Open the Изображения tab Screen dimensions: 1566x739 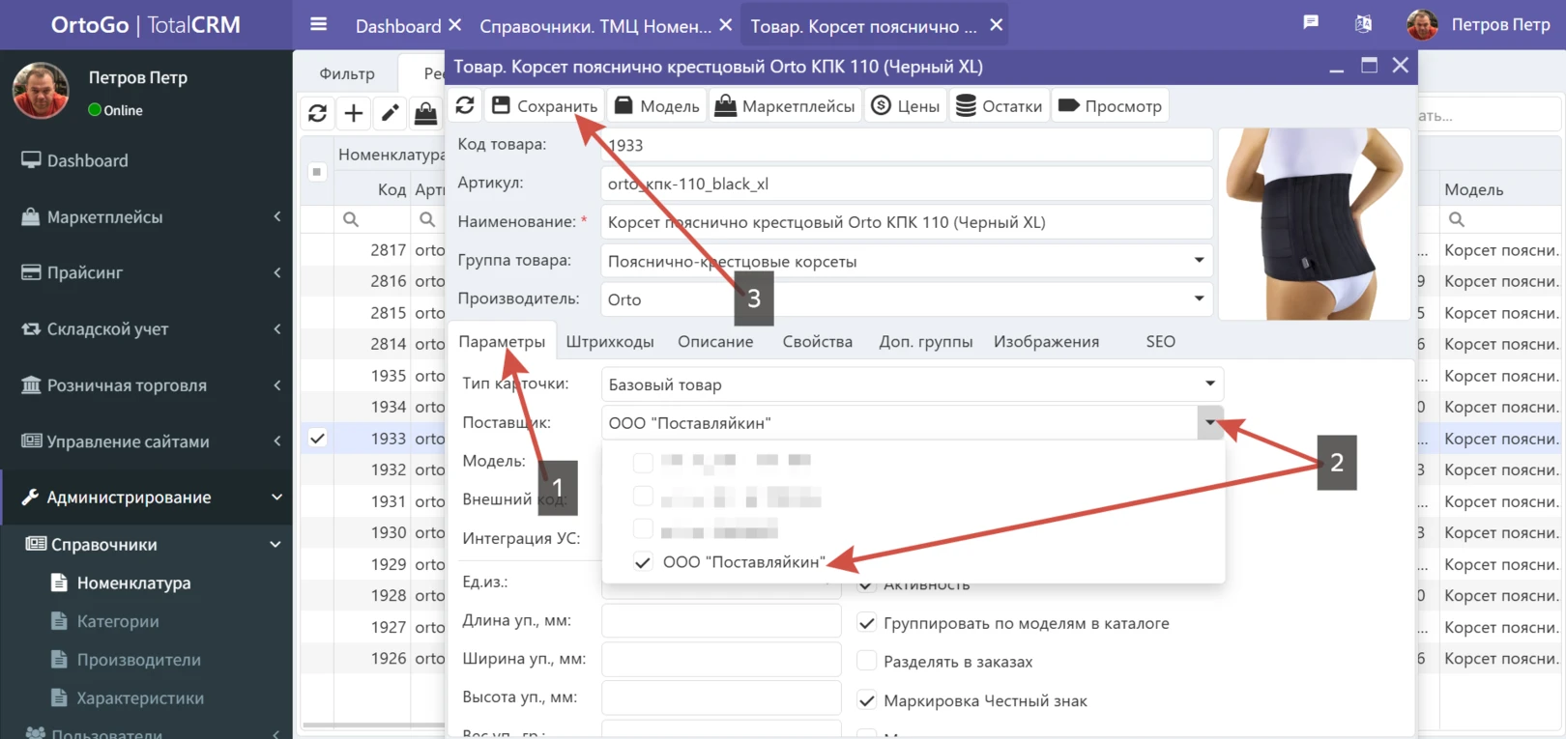coord(1046,342)
